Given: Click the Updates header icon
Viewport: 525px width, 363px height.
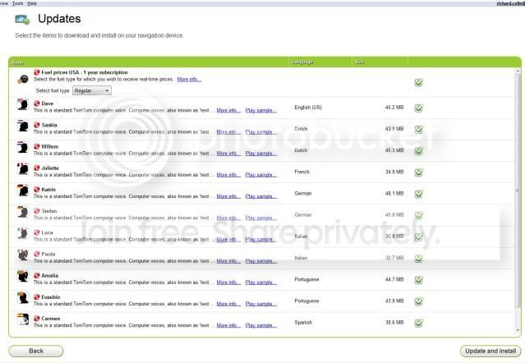Looking at the screenshot, I should (22, 19).
